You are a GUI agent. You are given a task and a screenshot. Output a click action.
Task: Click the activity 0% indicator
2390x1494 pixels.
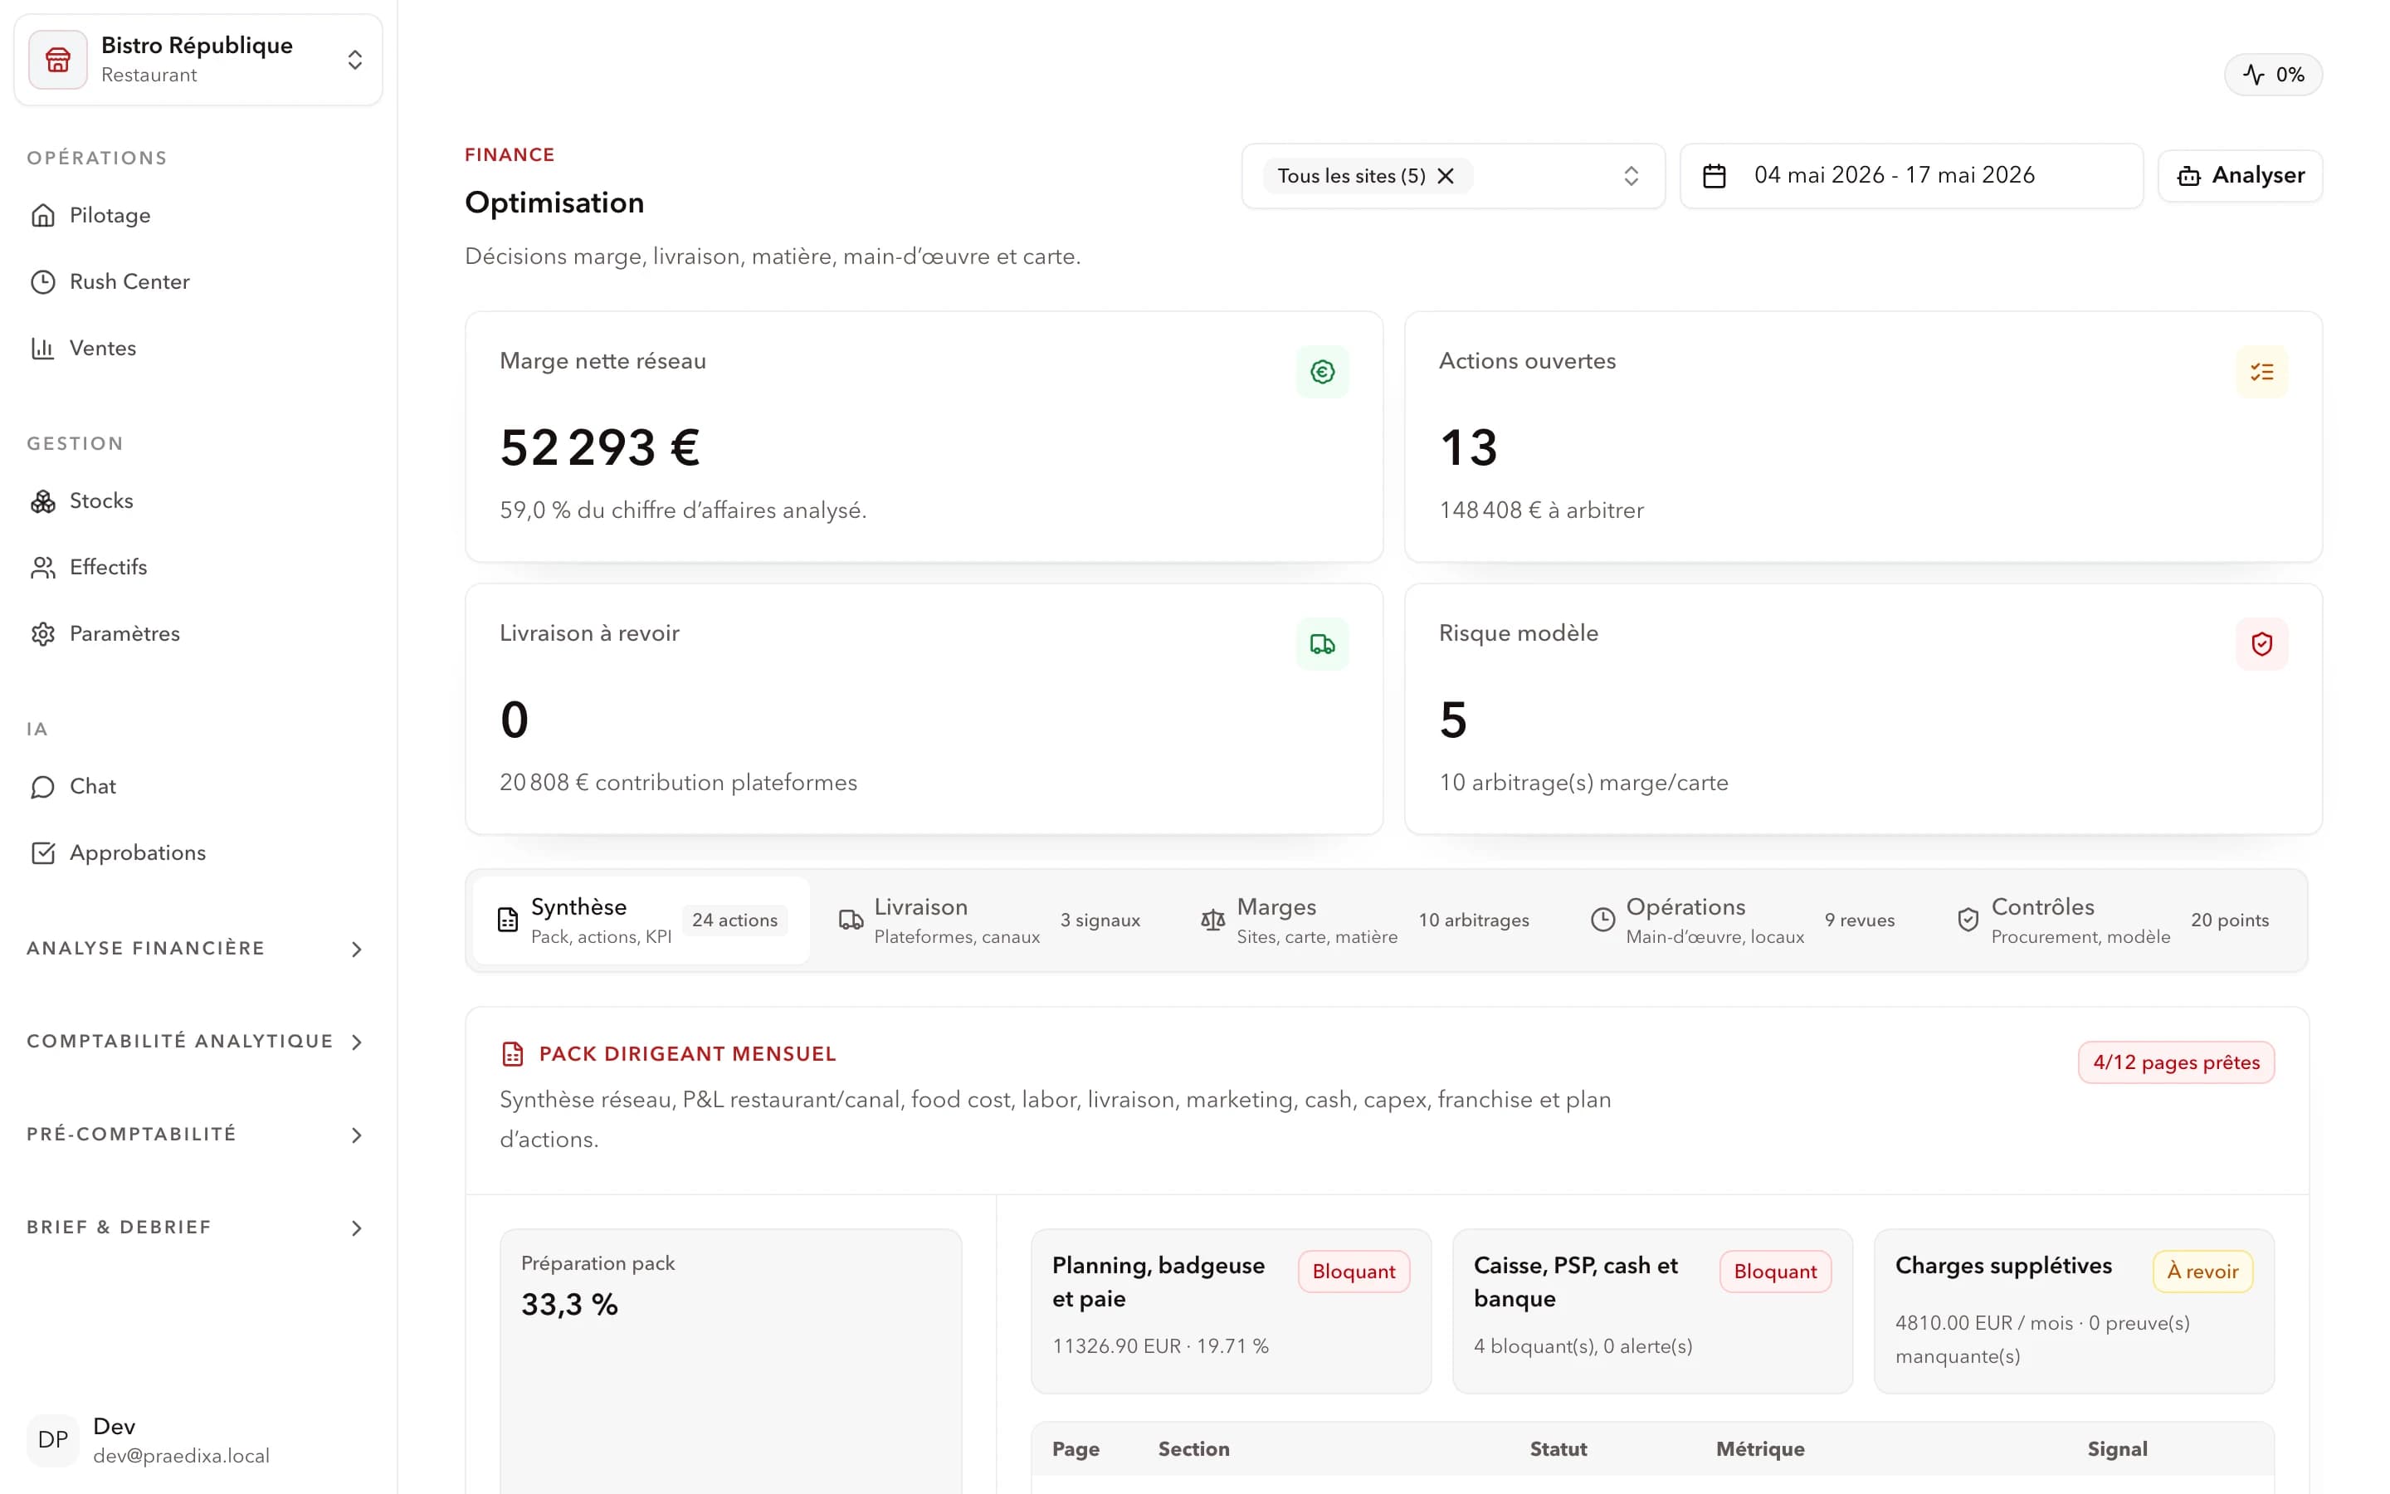coord(2272,74)
